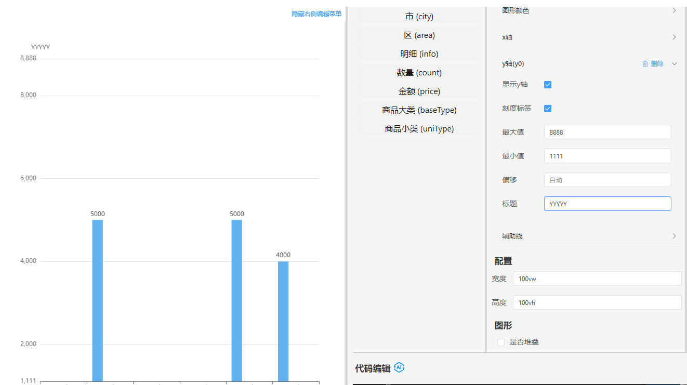Screen dimensions: 687x385
Task: Click 隐藏右侧编辑菜单 link
Action: (x=316, y=14)
